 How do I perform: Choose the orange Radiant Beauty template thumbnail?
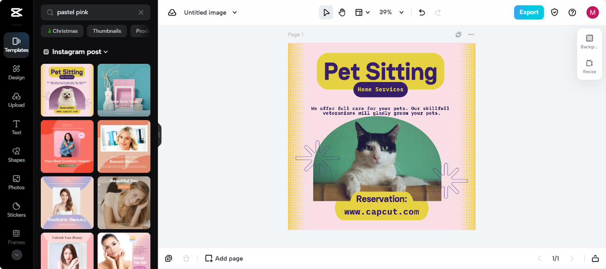(x=124, y=146)
